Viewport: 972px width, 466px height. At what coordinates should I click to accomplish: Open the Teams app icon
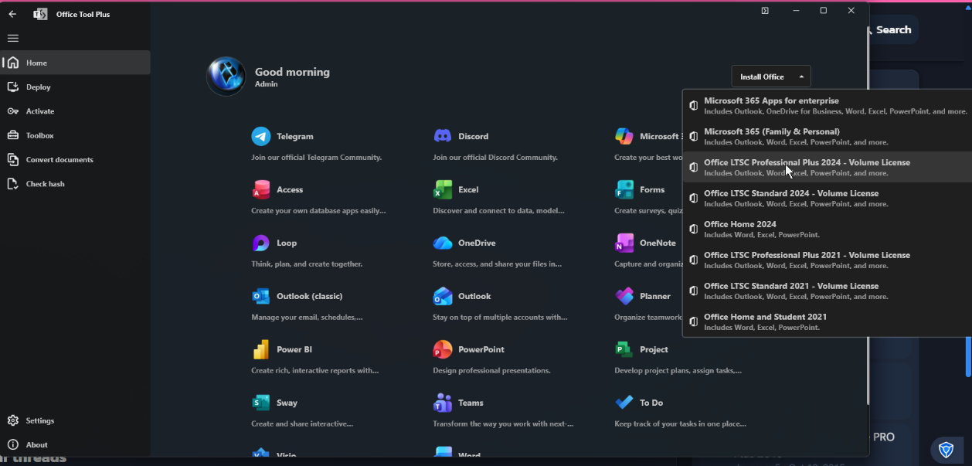(443, 403)
